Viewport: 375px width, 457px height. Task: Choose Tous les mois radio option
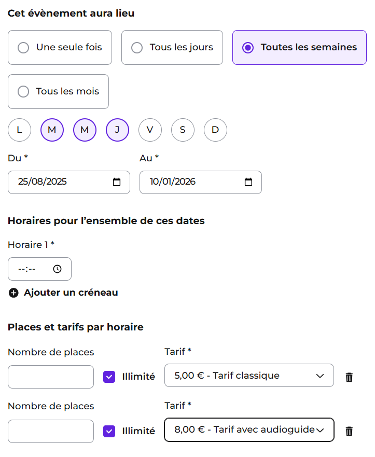pos(58,91)
